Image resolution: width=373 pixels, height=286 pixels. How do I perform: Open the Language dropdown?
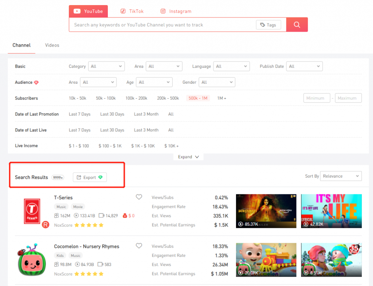(231, 66)
